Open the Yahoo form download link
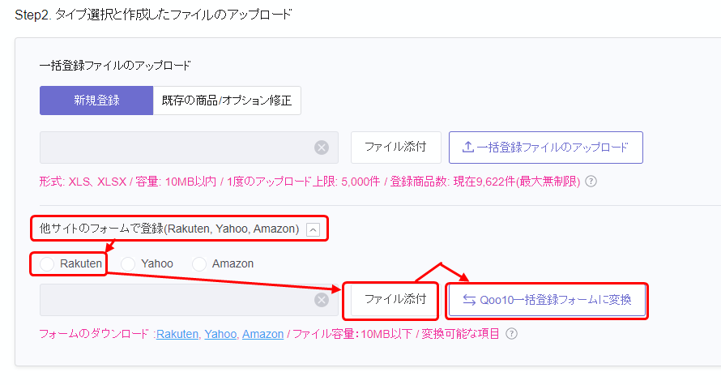 (x=220, y=334)
